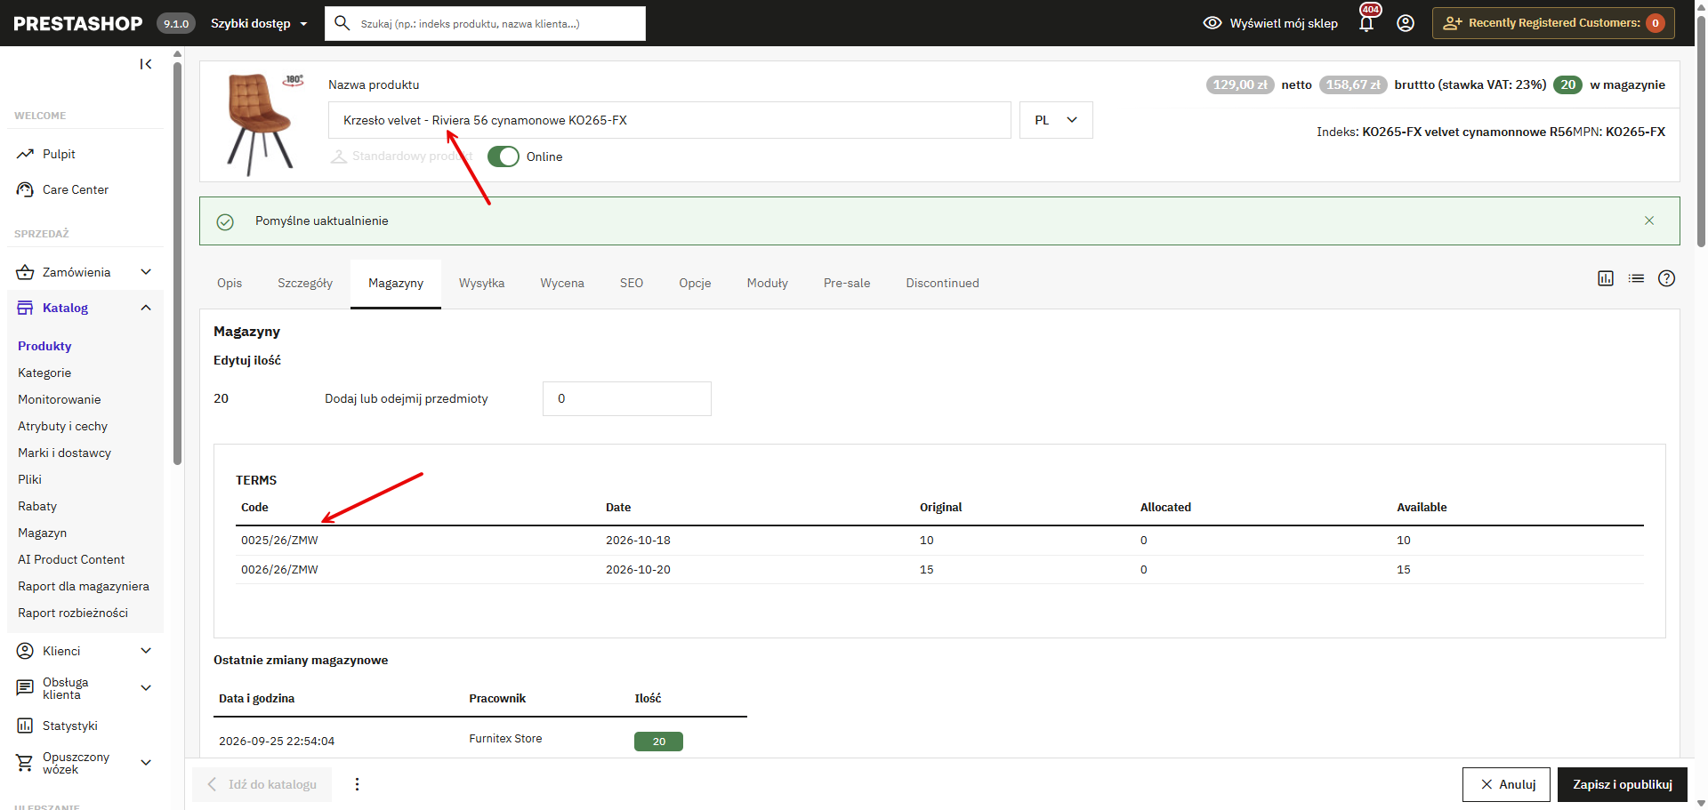Open the PL language dropdown

point(1056,120)
